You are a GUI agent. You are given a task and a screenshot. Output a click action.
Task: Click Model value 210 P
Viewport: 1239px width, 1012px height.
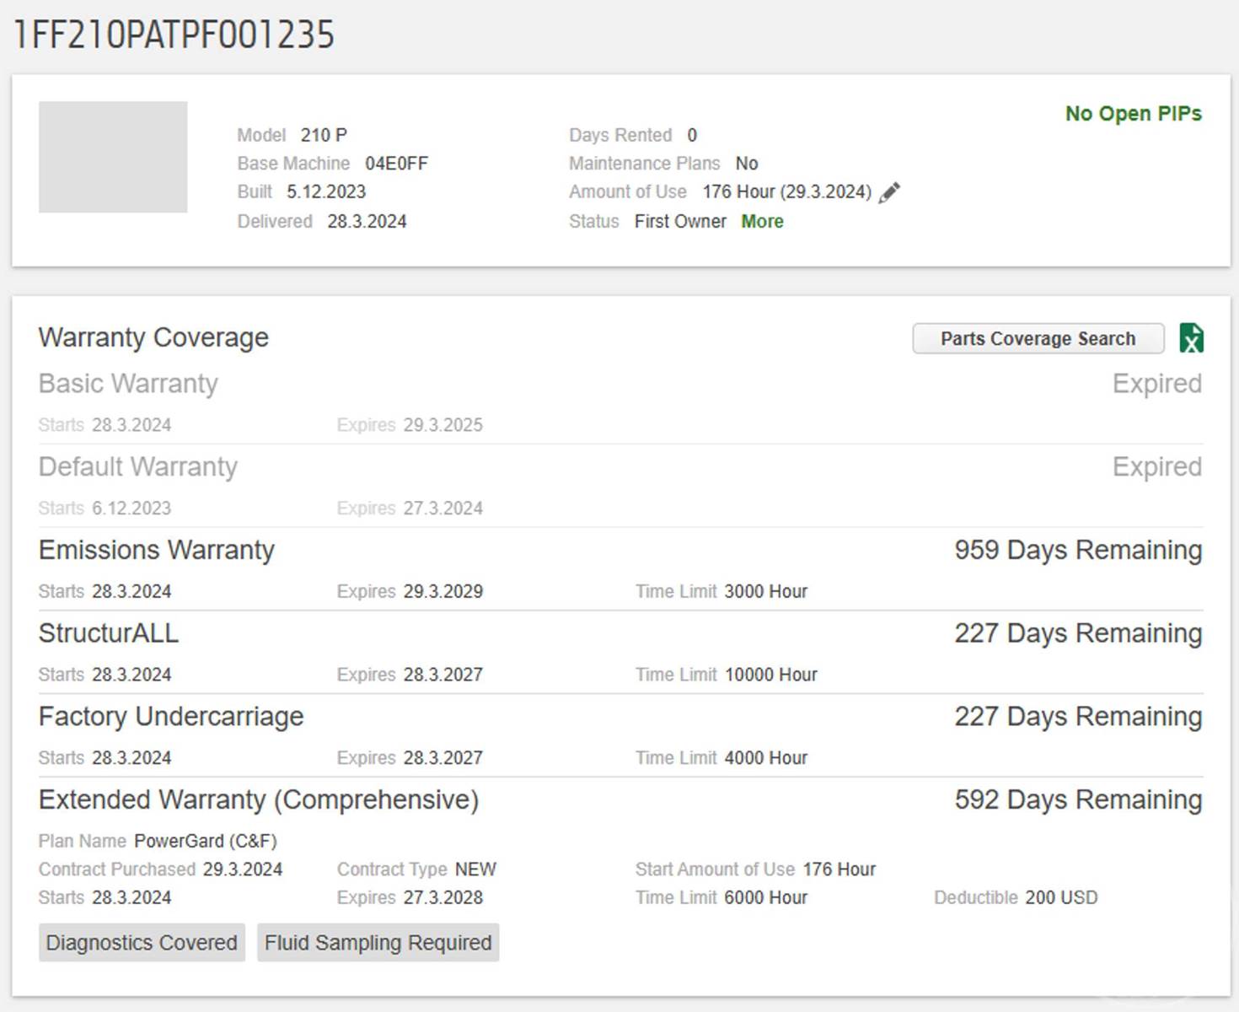point(324,135)
